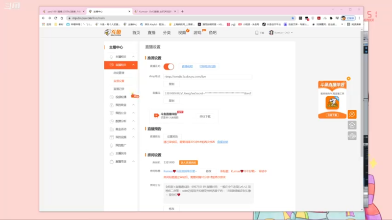Screen dimensions: 392x220
Task: Click the 视频轮播 icon in sidebar
Action: (x=112, y=97)
